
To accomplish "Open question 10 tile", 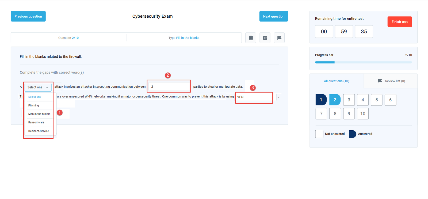I will coord(362,114).
